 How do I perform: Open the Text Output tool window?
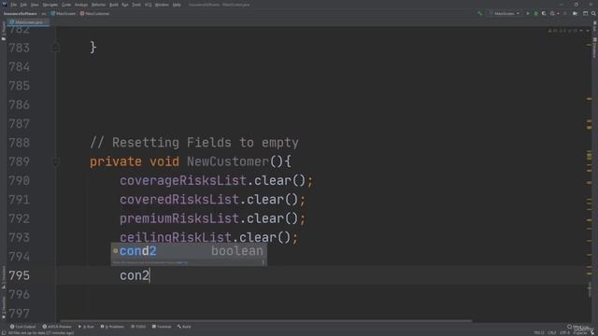[22, 327]
